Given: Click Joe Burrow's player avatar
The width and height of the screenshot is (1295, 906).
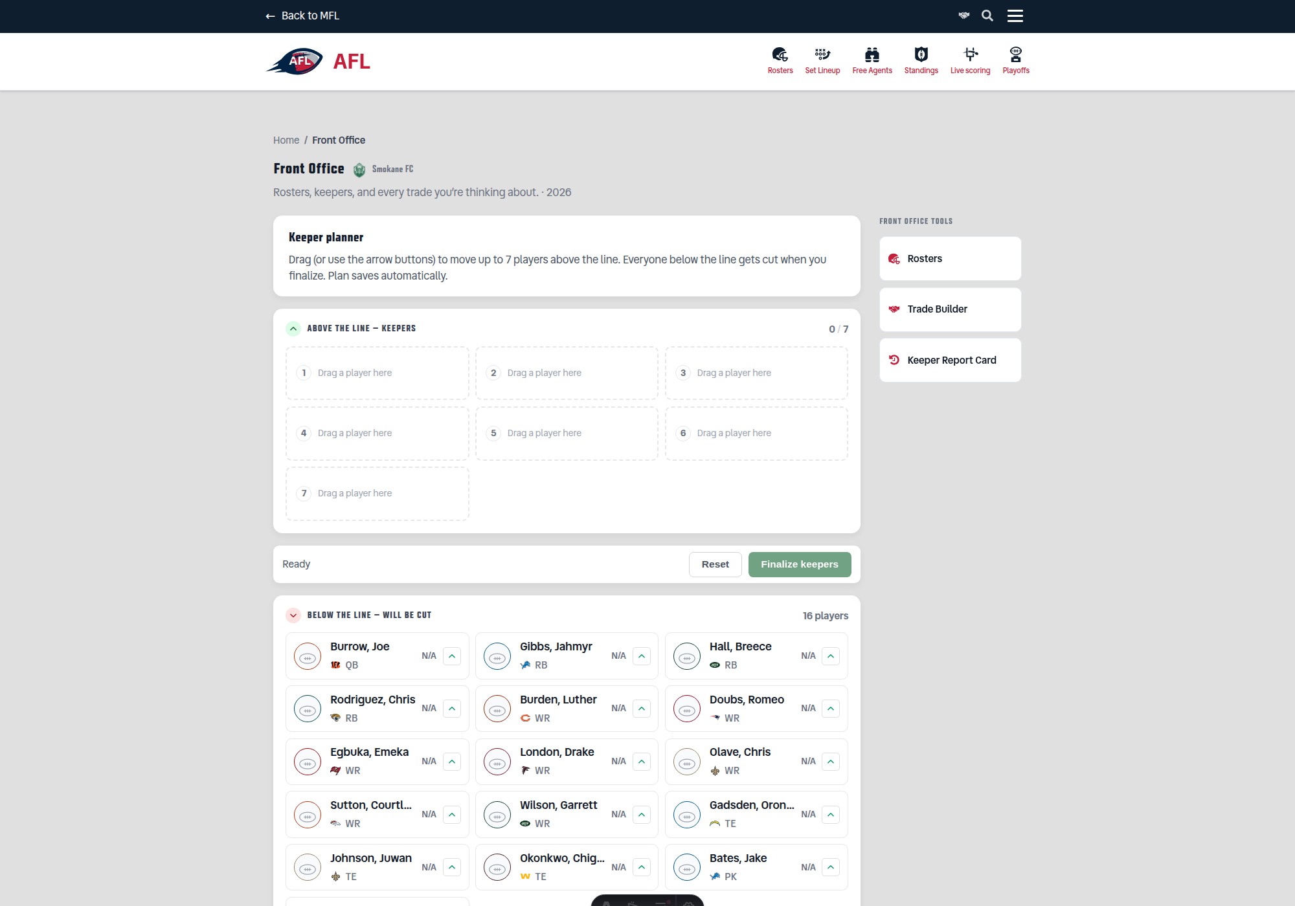Looking at the screenshot, I should click(x=308, y=656).
